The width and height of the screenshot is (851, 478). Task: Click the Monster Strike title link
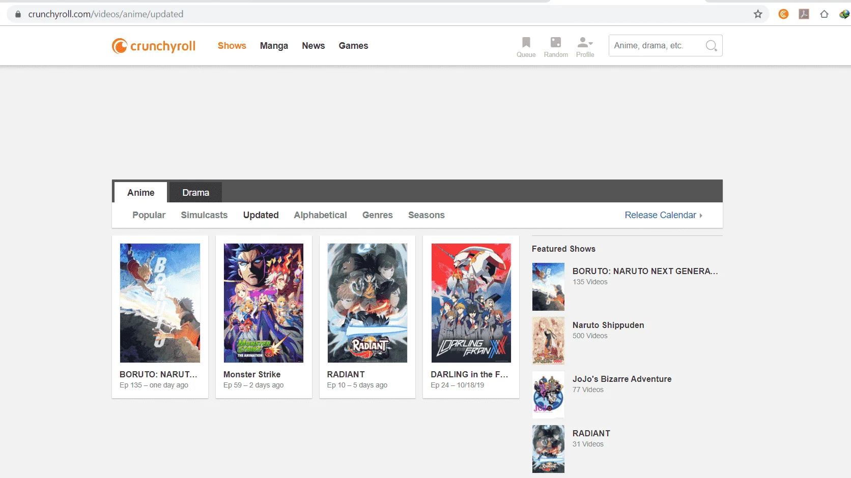[x=252, y=374]
